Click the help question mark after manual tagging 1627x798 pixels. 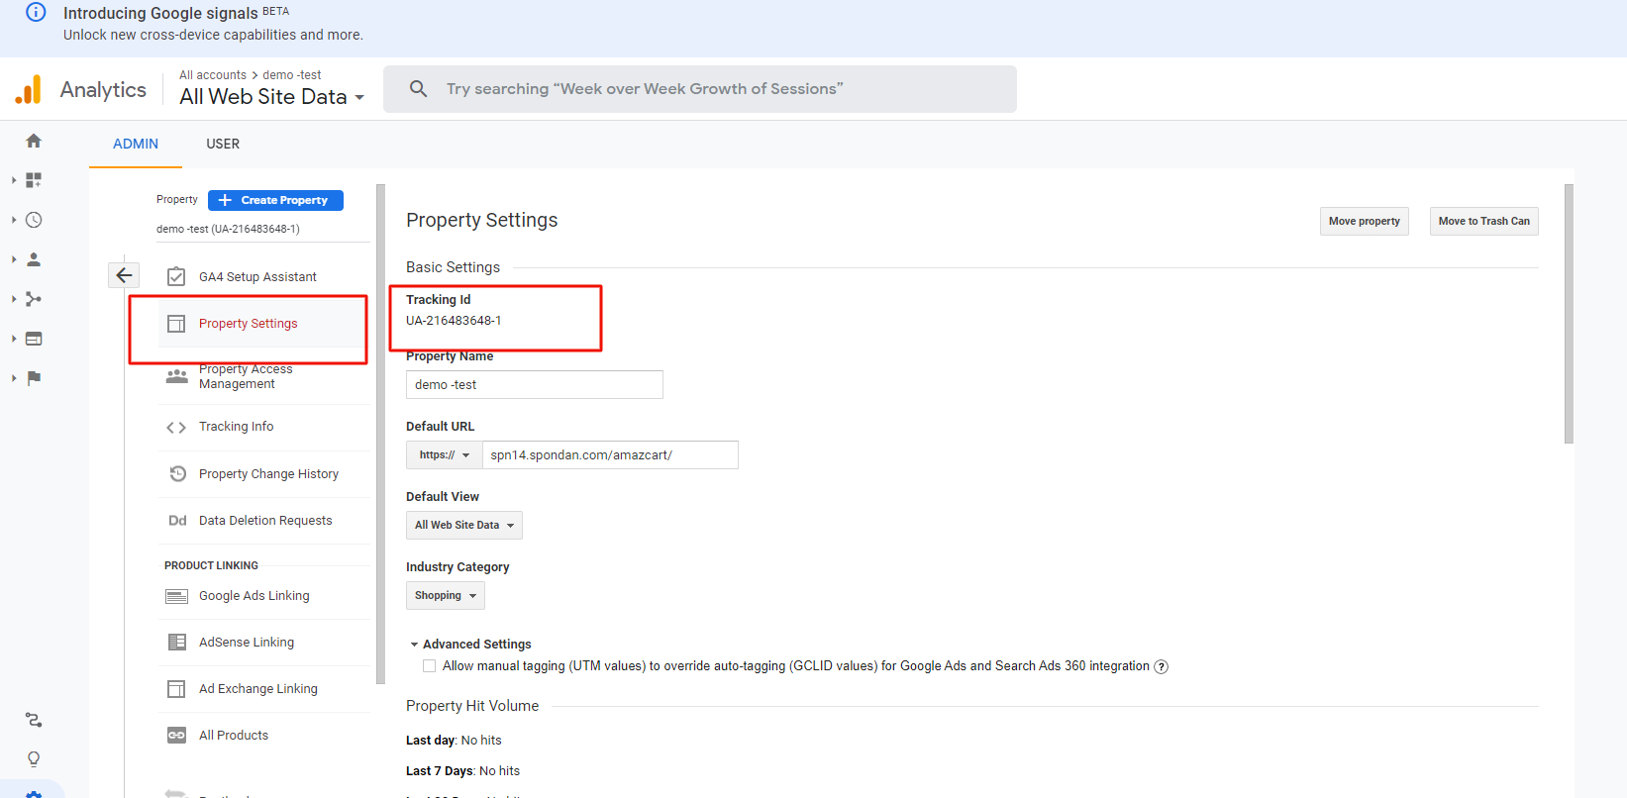[1162, 667]
